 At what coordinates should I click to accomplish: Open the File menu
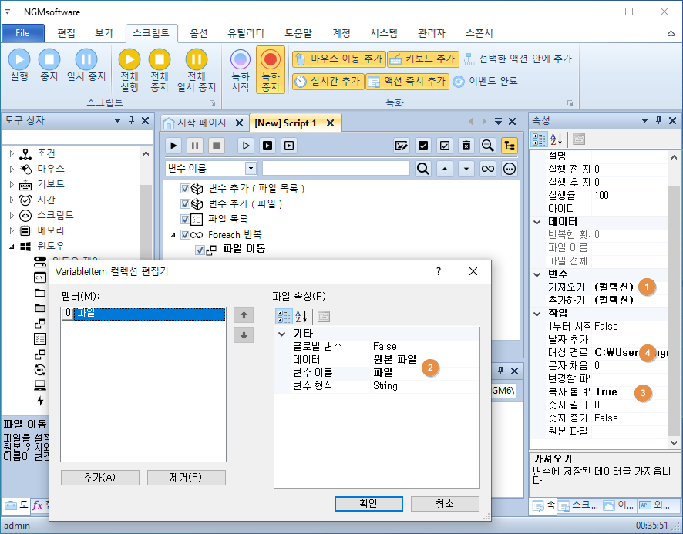[x=22, y=33]
